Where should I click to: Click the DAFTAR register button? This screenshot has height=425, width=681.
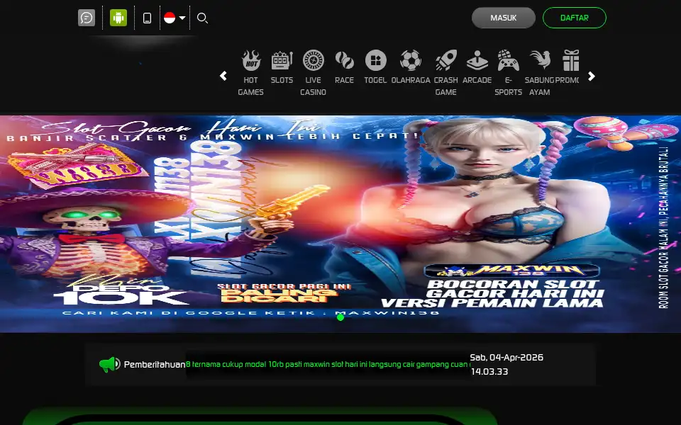click(x=574, y=18)
